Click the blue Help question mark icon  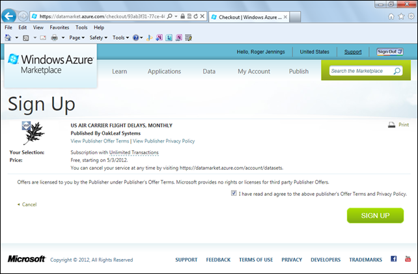click(x=136, y=38)
